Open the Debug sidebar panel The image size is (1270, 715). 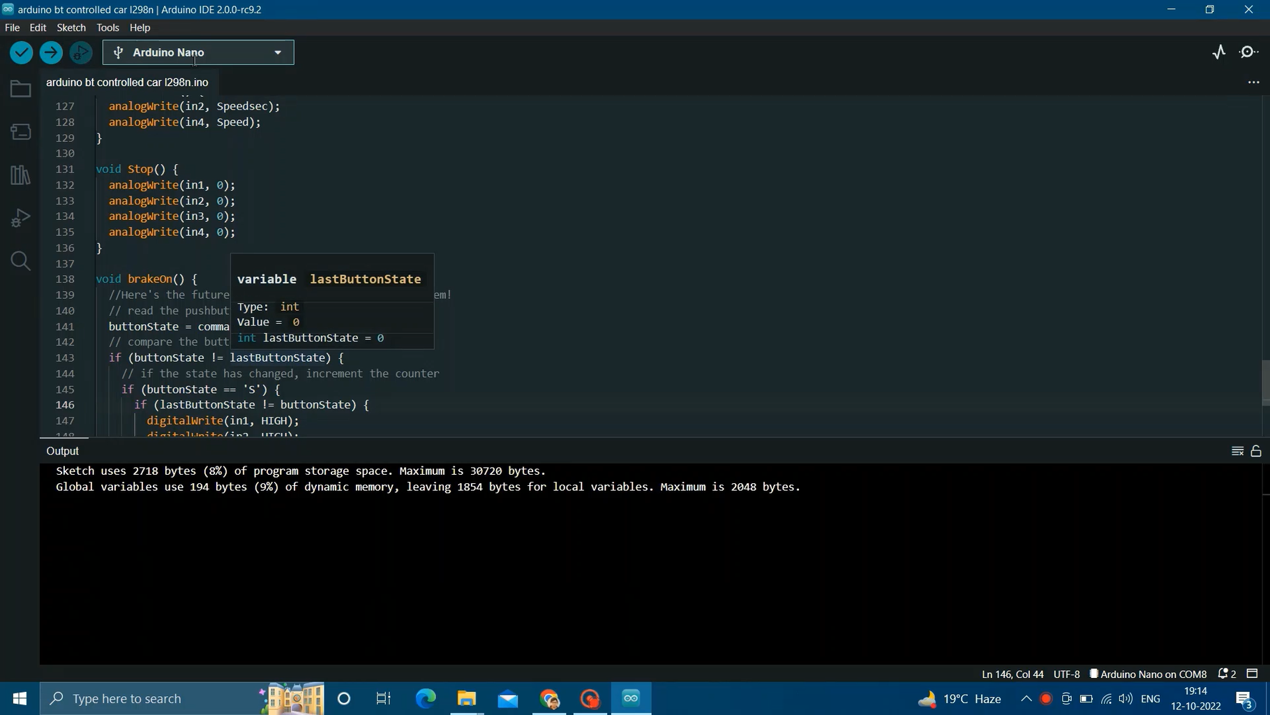20,218
